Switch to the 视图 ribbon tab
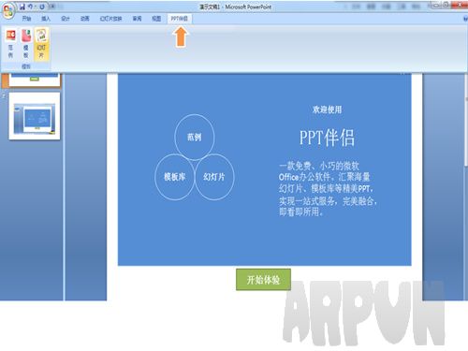 coord(156,19)
